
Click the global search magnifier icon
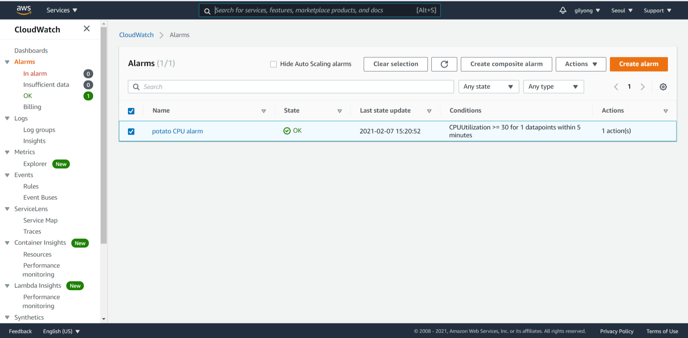207,11
